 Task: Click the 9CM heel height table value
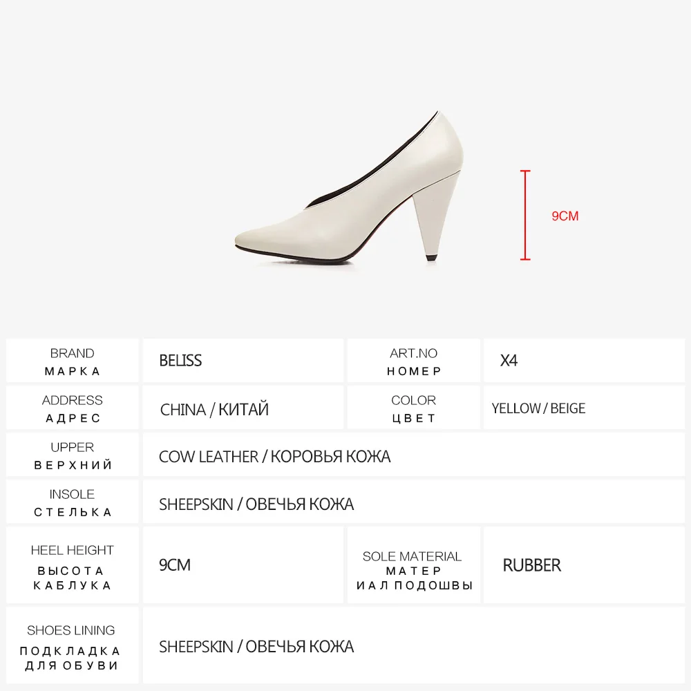(x=175, y=565)
